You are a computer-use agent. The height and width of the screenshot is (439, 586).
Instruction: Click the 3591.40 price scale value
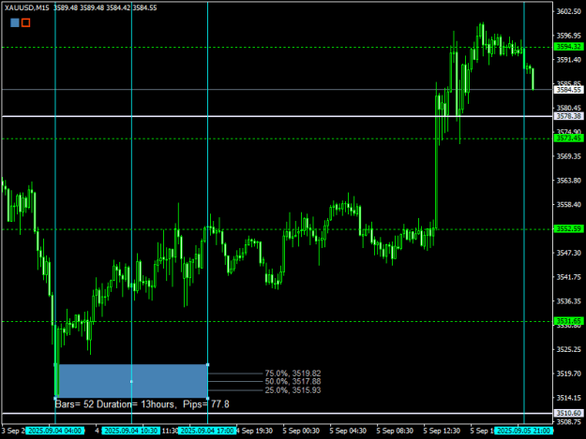pos(569,60)
